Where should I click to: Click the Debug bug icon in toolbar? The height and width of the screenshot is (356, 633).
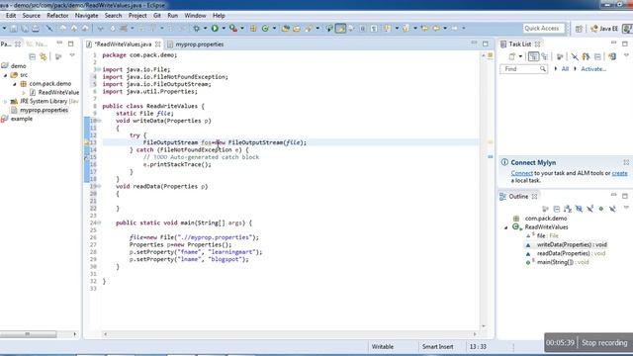pos(197,29)
